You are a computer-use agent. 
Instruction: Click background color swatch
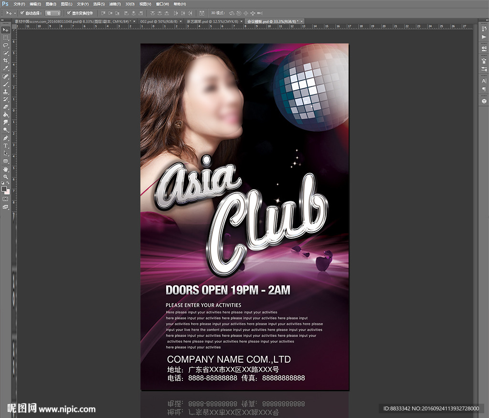coord(7,192)
